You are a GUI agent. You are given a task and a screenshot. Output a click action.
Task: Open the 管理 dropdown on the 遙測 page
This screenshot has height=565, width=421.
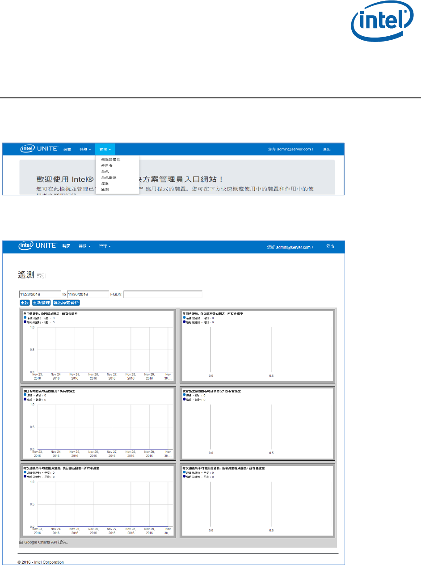pos(105,246)
